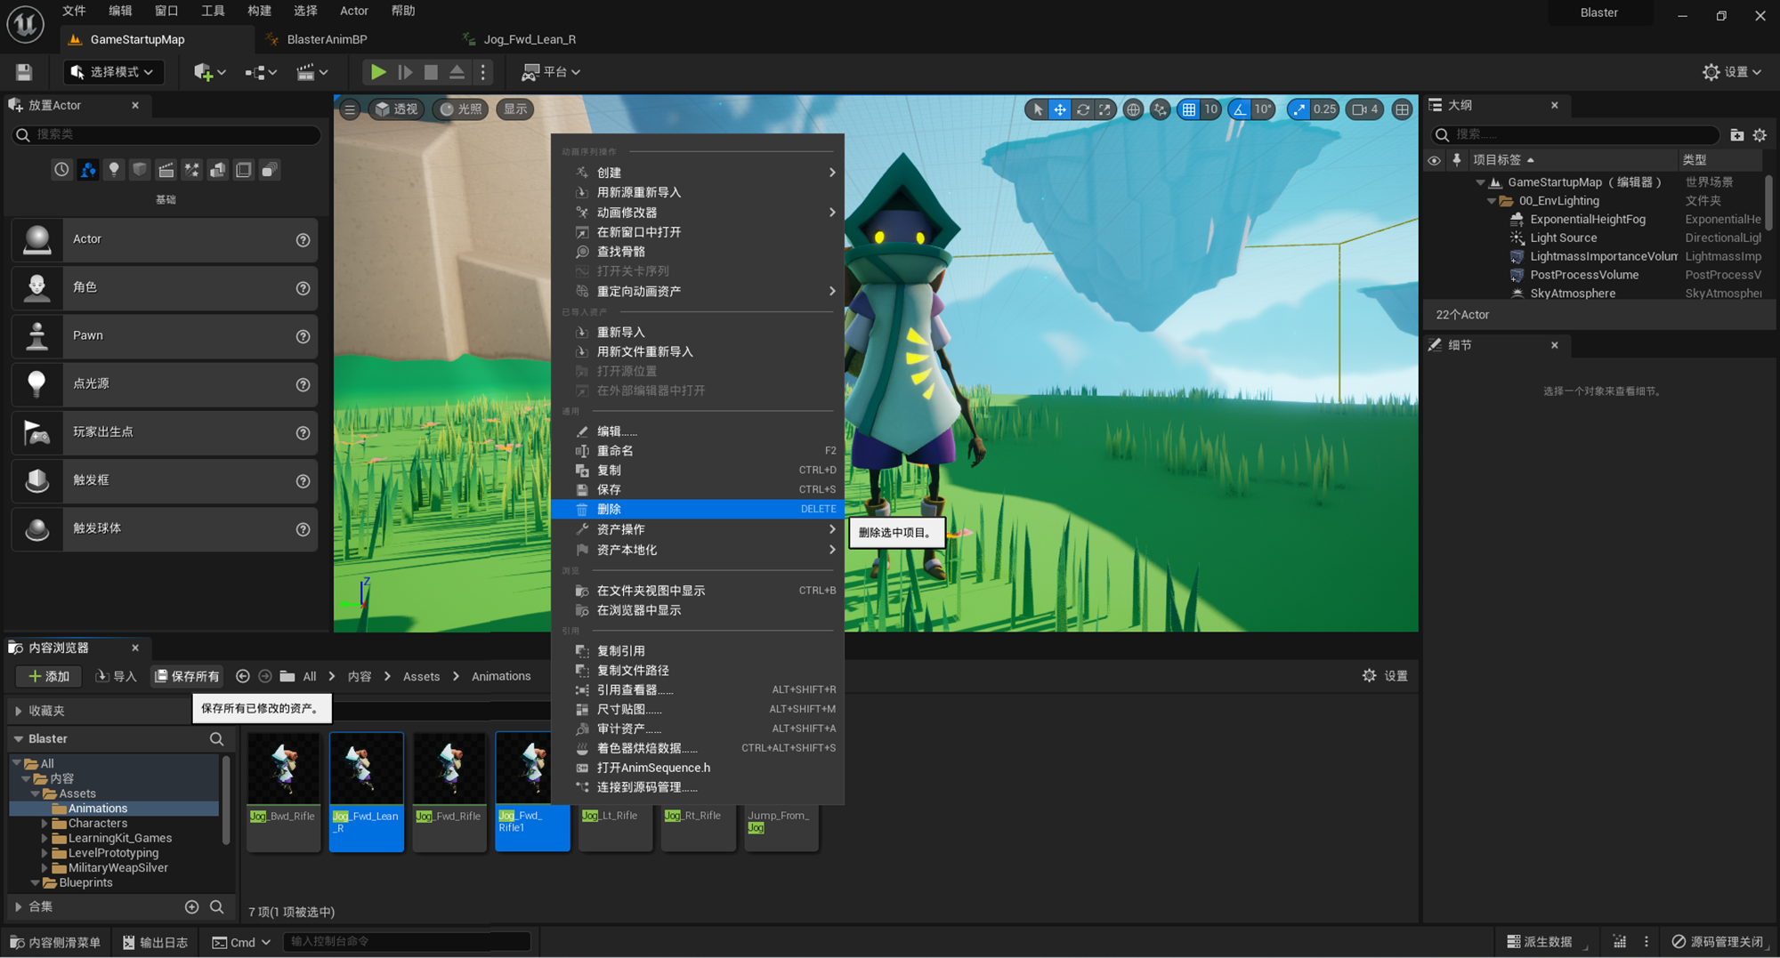The height and width of the screenshot is (958, 1780).
Task: Switch to the Jog_Fwd_Lean_R tab
Action: 530,39
